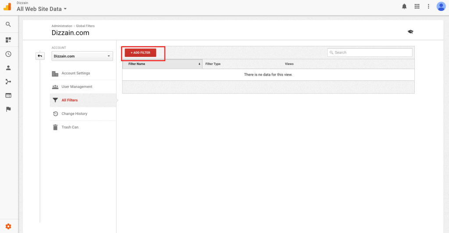The width and height of the screenshot is (449, 233).
Task: Open Real-Time clock icon in sidebar
Action: pos(8,54)
